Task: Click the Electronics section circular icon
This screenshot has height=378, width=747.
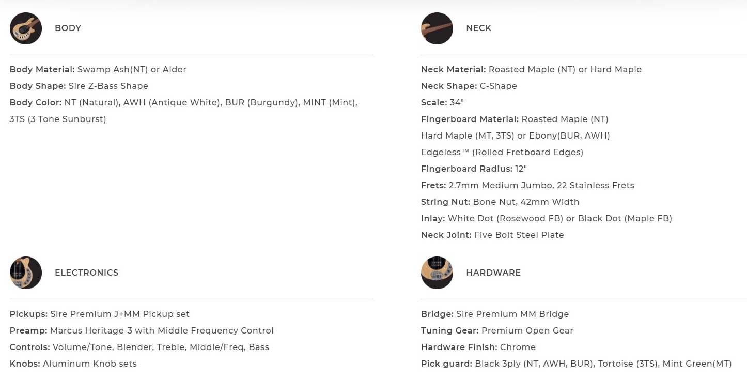Action: click(x=26, y=273)
